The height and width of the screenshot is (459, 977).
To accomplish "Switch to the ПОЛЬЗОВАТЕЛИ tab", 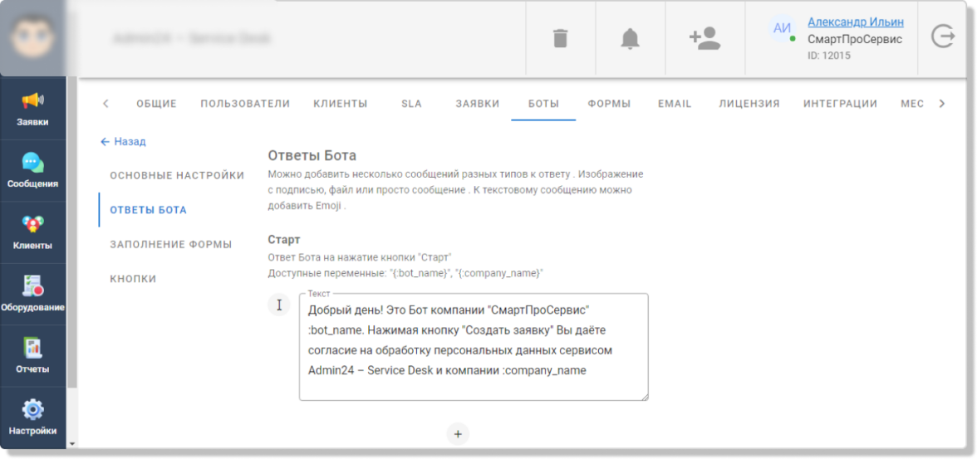I will [x=246, y=104].
